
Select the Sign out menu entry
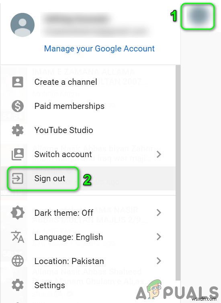(x=88, y=178)
